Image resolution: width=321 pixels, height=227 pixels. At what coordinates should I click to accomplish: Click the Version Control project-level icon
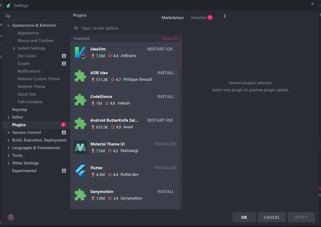[x=64, y=133]
